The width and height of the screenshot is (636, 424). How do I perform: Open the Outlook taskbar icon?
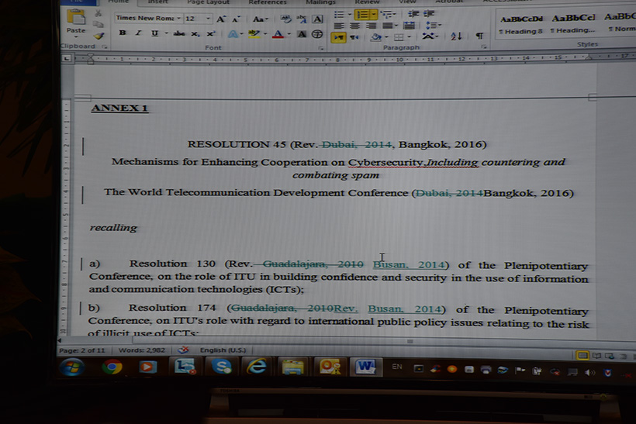(x=330, y=367)
